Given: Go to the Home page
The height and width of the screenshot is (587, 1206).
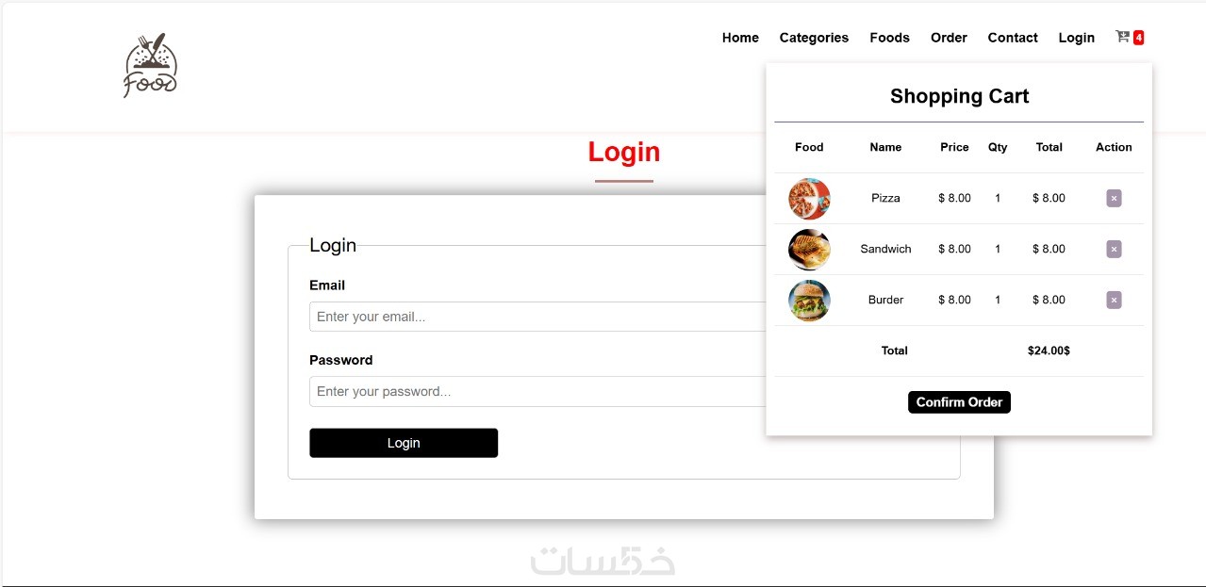Looking at the screenshot, I should point(740,38).
